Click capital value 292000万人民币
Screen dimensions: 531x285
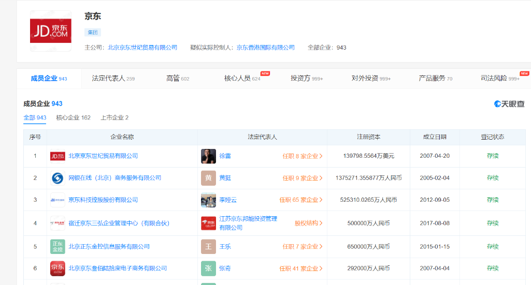(x=368, y=268)
